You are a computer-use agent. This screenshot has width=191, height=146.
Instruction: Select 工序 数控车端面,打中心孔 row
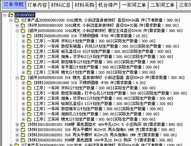click(x=110, y=93)
